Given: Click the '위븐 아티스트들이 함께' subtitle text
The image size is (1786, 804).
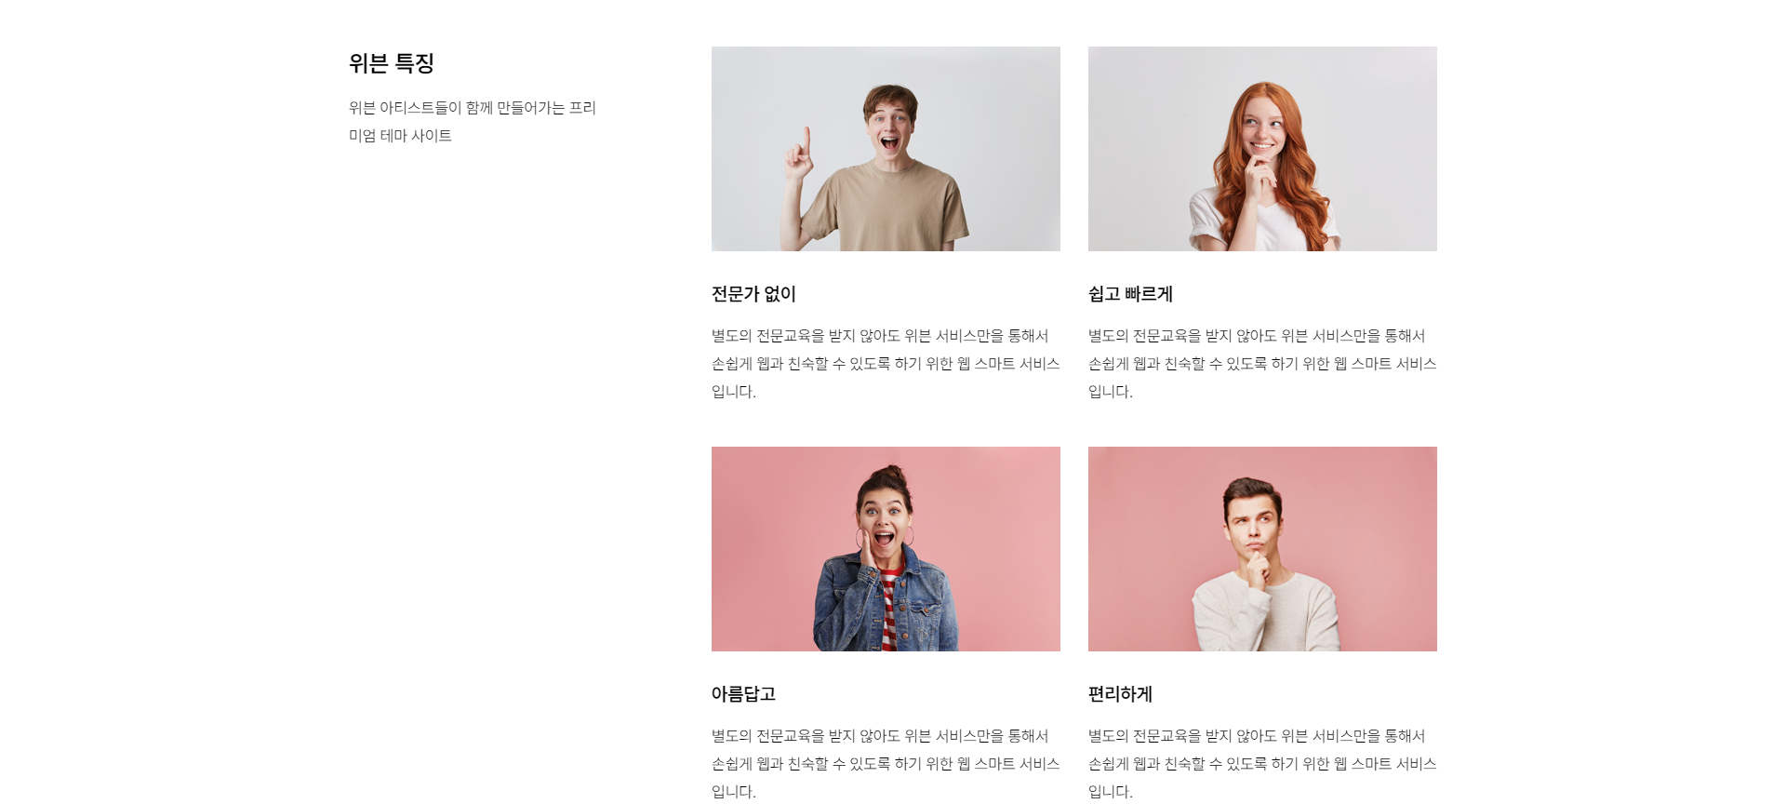Looking at the screenshot, I should [x=473, y=122].
